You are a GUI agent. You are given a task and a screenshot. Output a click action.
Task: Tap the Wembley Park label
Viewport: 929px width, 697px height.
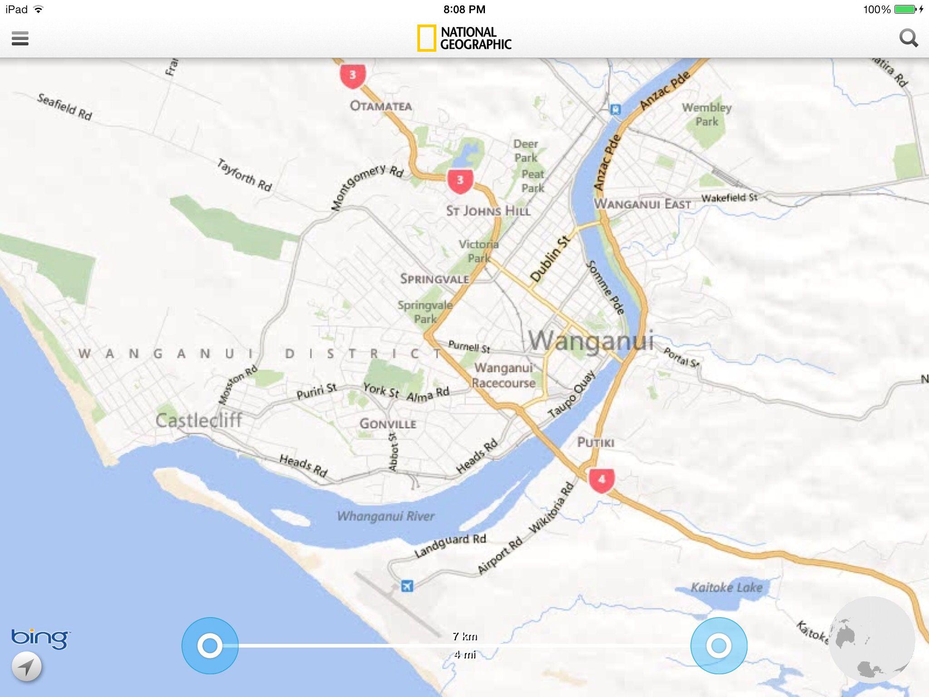707,115
